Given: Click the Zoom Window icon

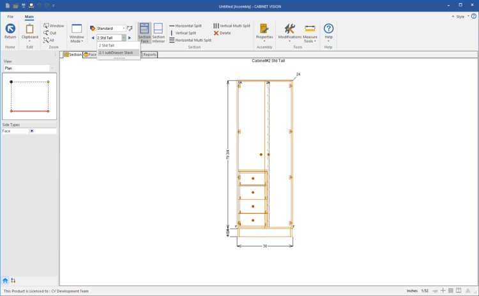Looking at the screenshot, I should [x=54, y=26].
